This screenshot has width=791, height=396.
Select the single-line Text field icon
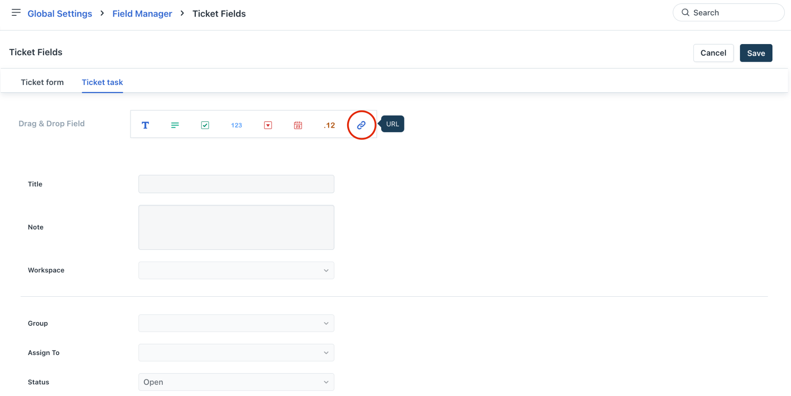145,125
